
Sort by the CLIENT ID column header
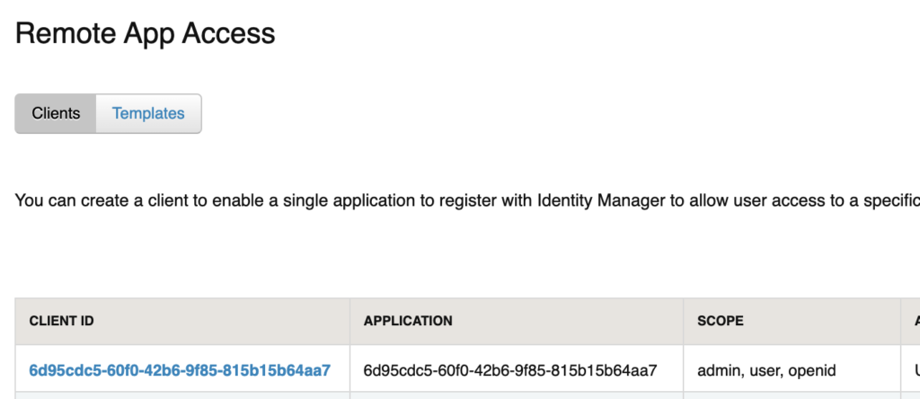(62, 321)
